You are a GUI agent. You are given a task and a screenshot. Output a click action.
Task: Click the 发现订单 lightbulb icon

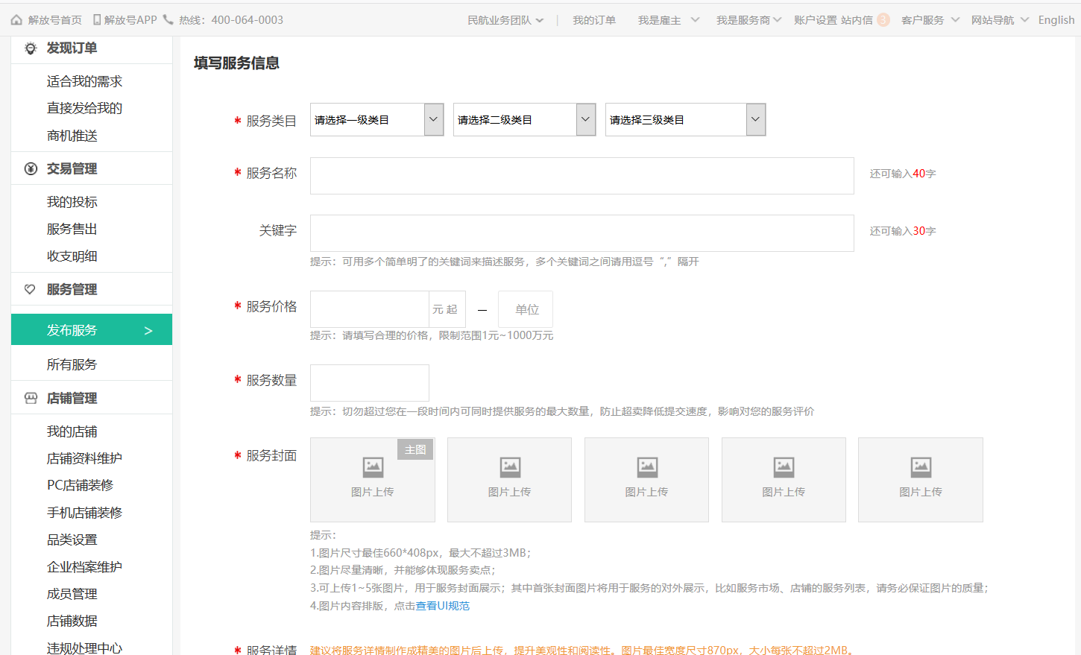31,48
